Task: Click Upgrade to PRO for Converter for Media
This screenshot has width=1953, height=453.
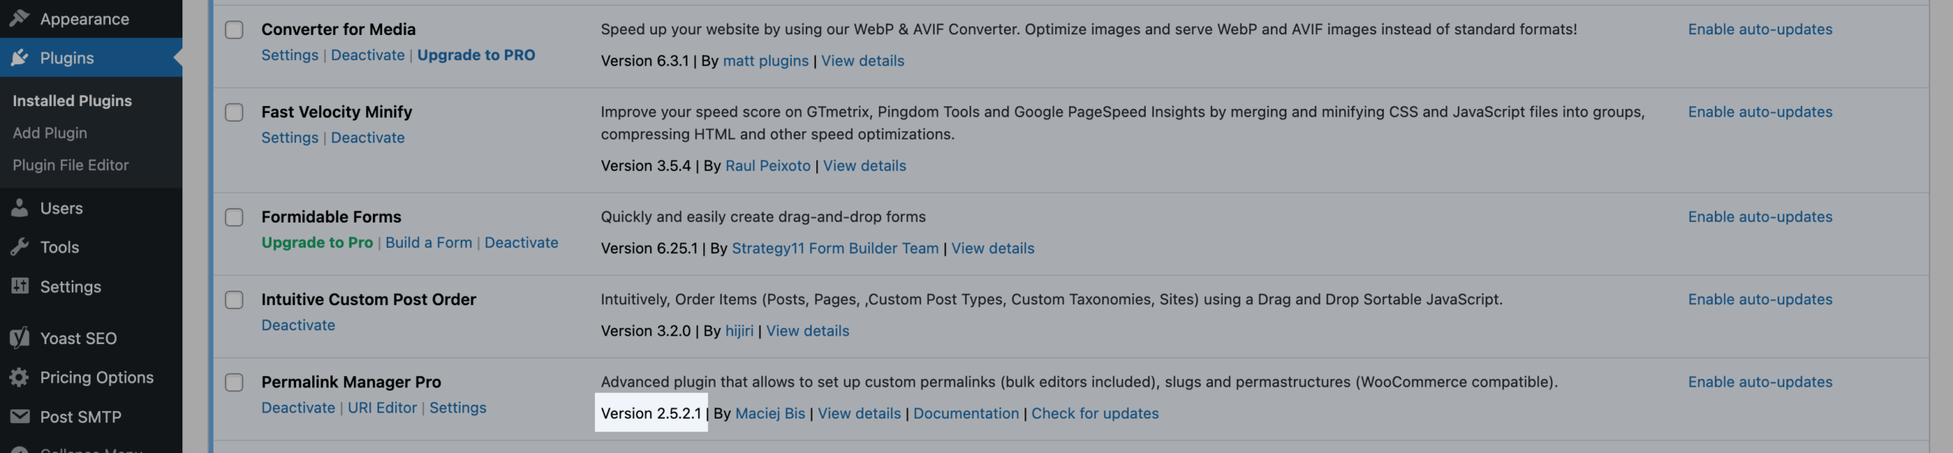Action: [475, 55]
